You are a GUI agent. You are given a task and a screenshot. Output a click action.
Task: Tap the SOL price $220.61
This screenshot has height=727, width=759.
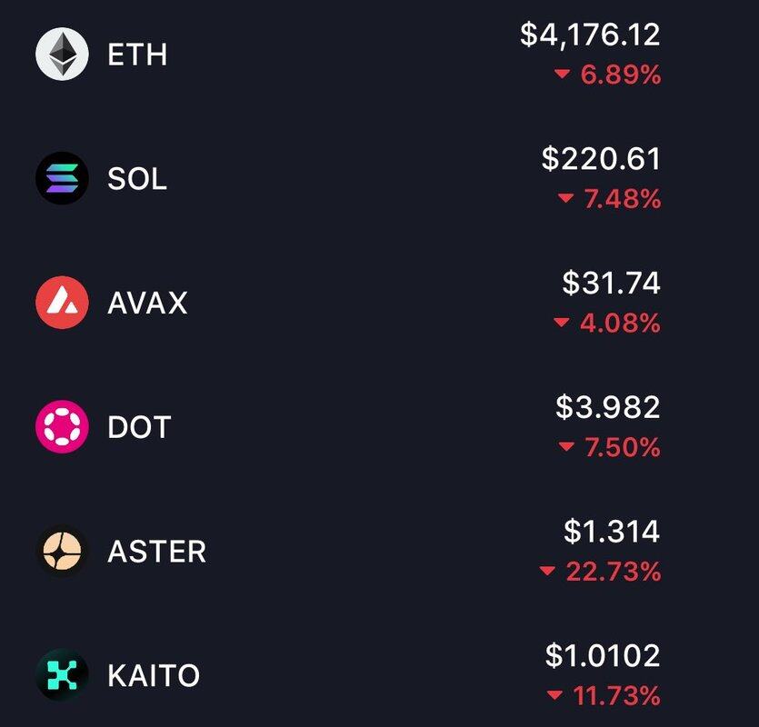click(601, 159)
